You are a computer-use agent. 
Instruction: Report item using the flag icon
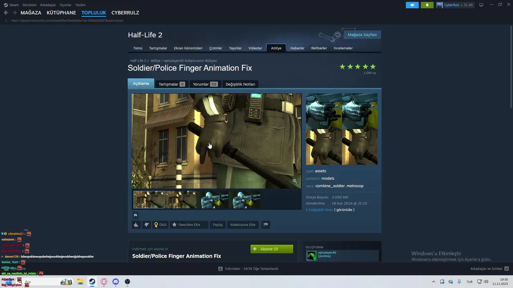(x=265, y=225)
